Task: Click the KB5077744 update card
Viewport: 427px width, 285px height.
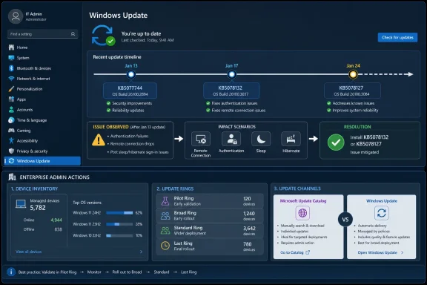Action: 130,91
